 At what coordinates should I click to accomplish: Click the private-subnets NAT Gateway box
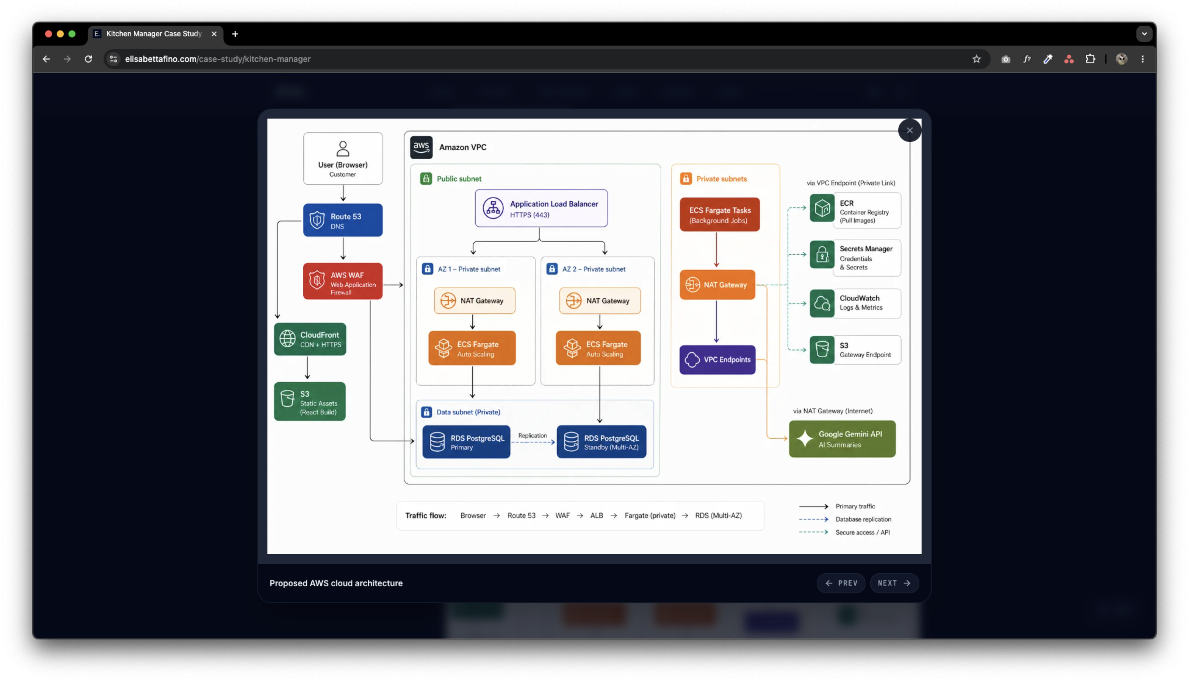tap(717, 285)
